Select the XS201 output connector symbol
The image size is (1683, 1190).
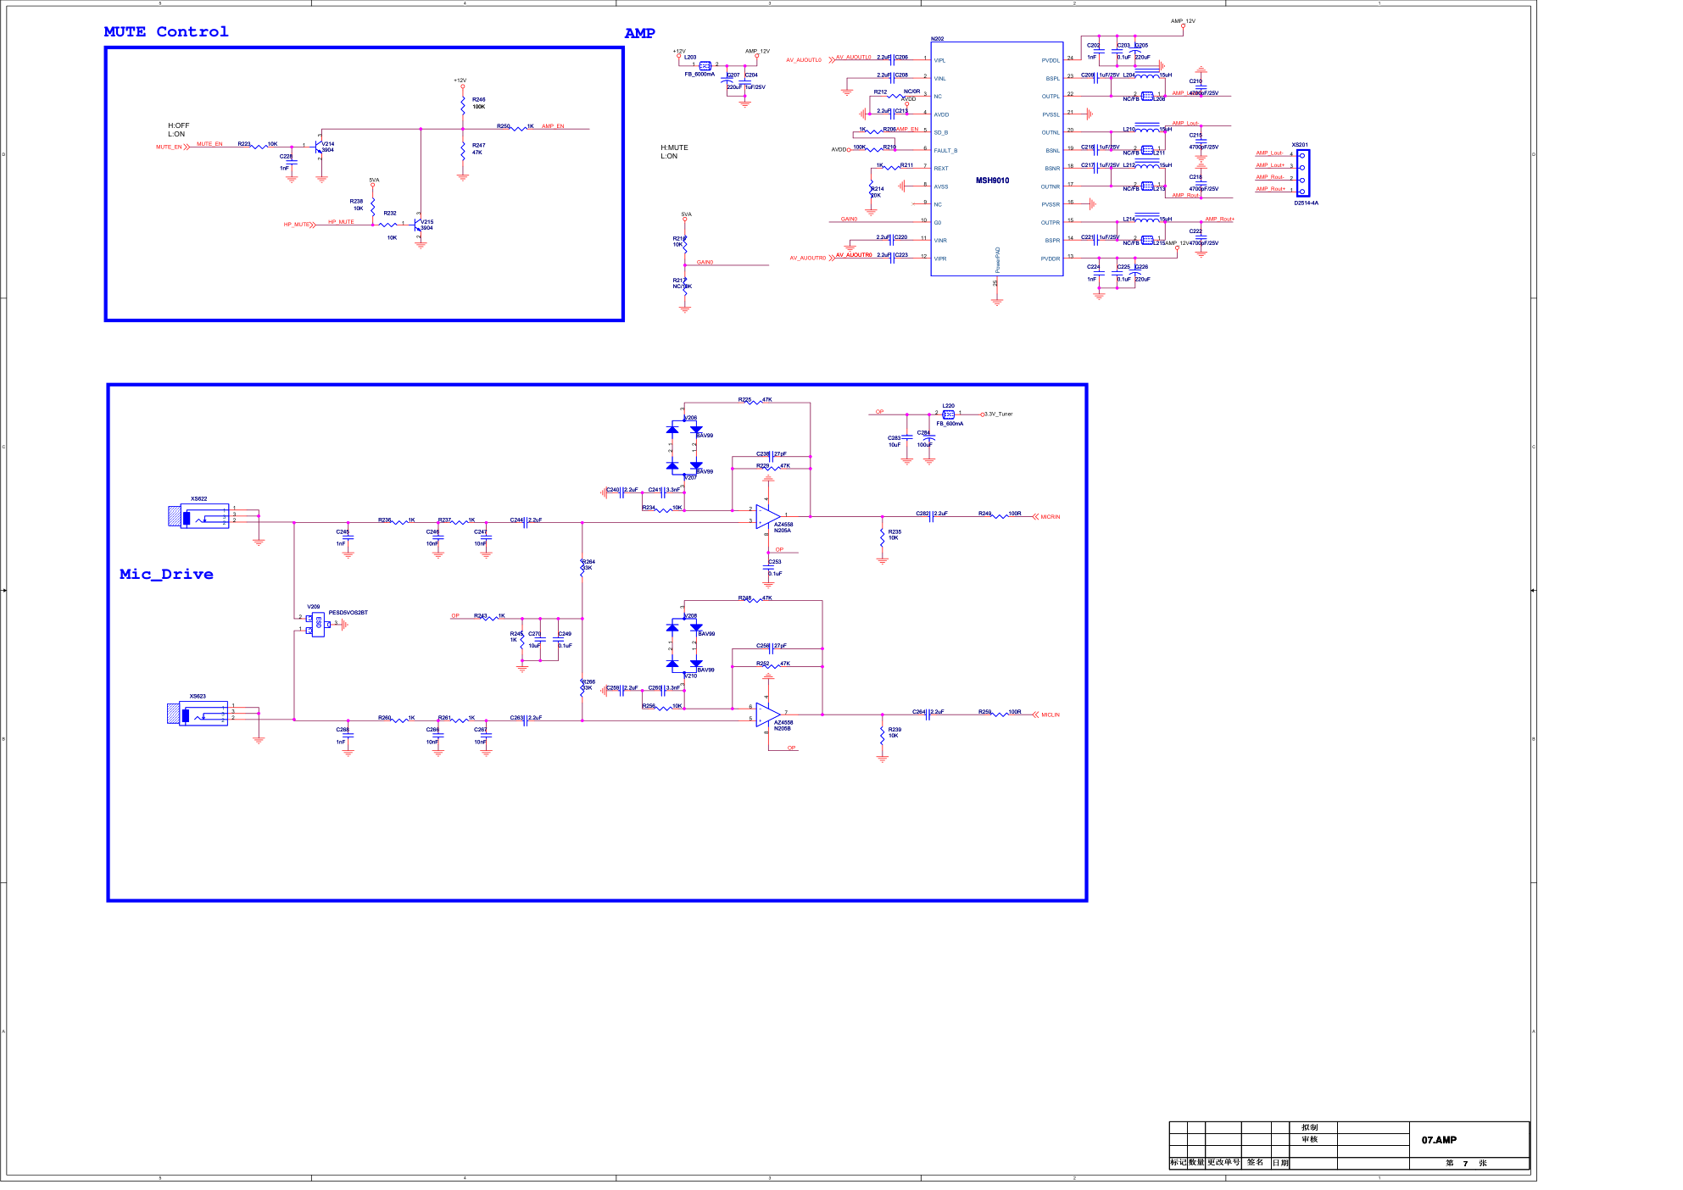(x=1302, y=173)
